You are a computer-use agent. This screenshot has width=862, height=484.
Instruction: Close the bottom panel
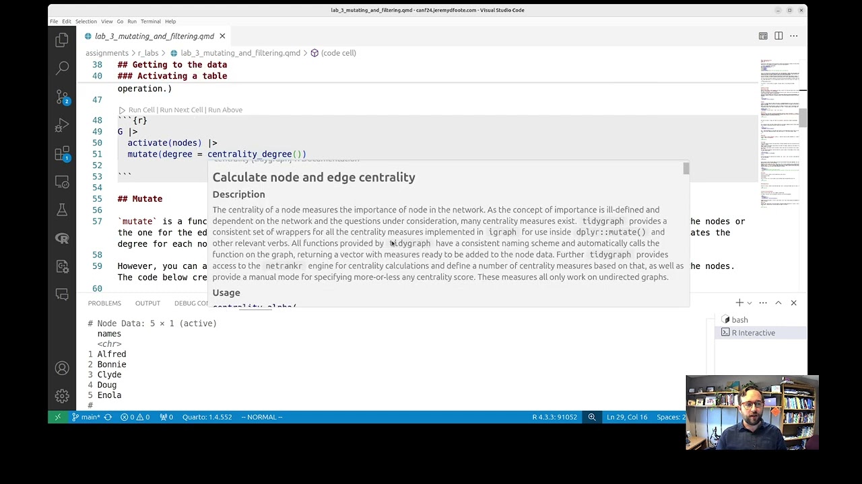793,303
